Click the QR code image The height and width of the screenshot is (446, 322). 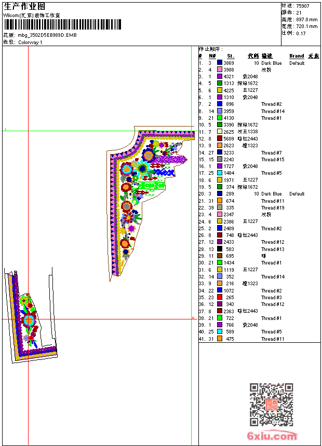click(271, 405)
